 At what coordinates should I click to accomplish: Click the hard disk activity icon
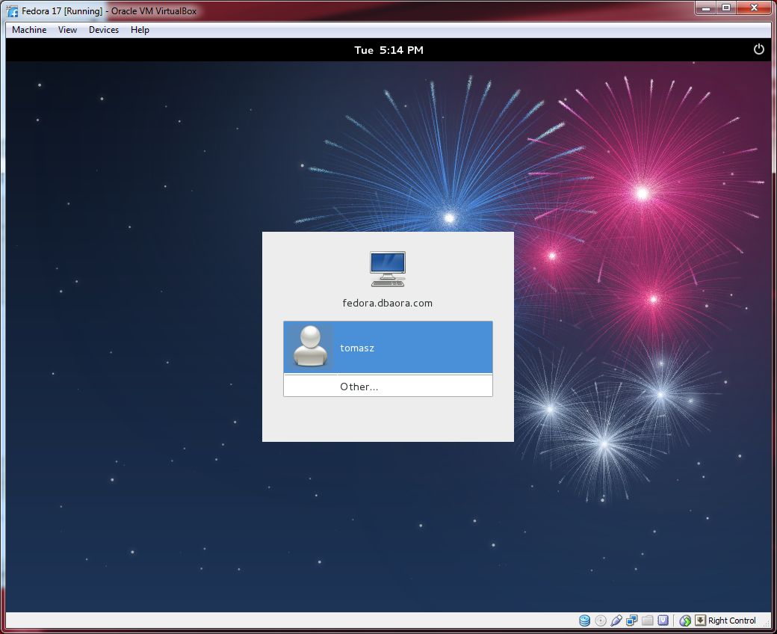[x=585, y=621]
